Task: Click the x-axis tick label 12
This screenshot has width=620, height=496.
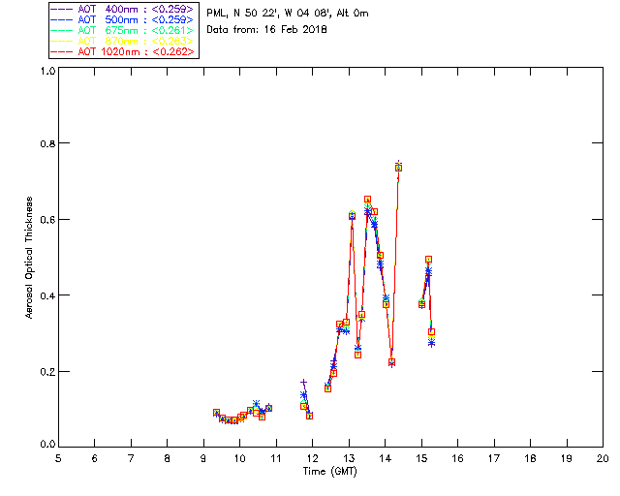Action: [x=312, y=458]
